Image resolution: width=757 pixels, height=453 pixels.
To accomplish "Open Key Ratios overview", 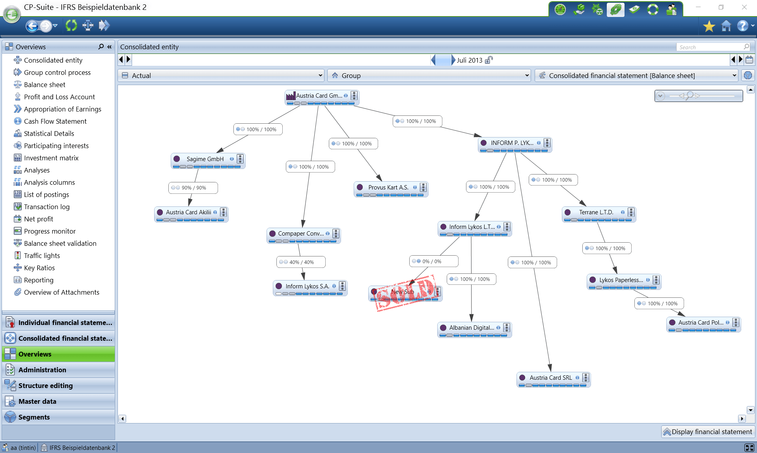I will pyautogui.click(x=39, y=268).
